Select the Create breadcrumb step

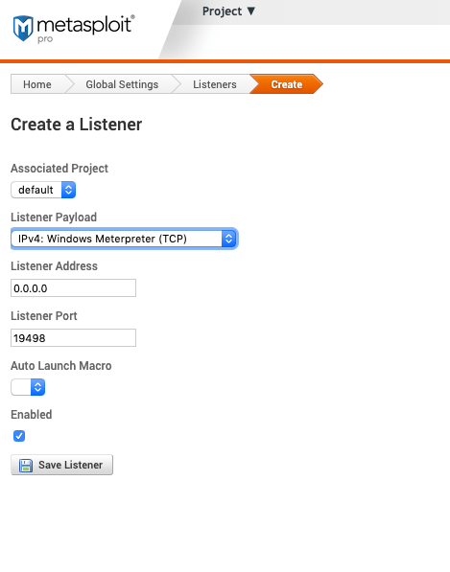(286, 84)
